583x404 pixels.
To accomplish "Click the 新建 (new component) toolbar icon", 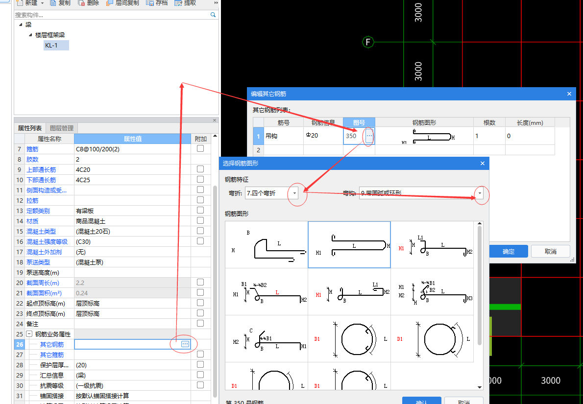I will click(20, 3).
